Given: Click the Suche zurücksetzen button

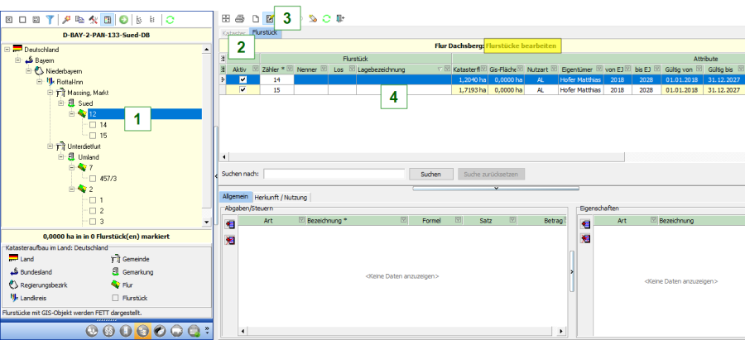Looking at the screenshot, I should click(490, 175).
